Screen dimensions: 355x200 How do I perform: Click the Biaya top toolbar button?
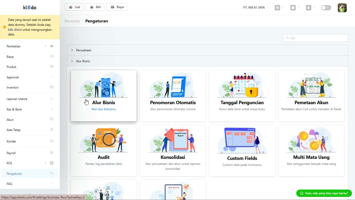(x=117, y=7)
